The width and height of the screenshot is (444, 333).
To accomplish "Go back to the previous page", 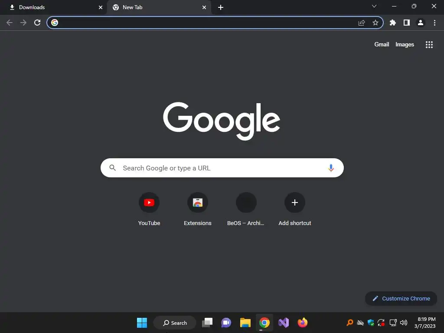I will 10,23.
